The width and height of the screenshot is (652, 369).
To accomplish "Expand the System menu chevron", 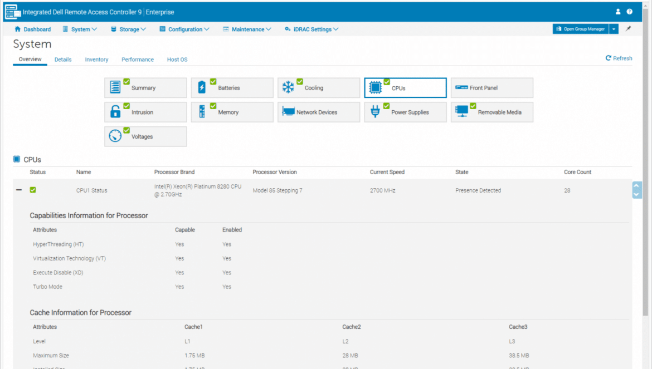I will (x=94, y=29).
